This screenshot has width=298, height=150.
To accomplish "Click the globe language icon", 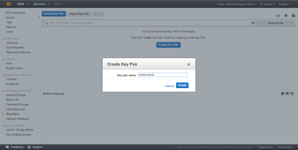I will pos(29,147).
